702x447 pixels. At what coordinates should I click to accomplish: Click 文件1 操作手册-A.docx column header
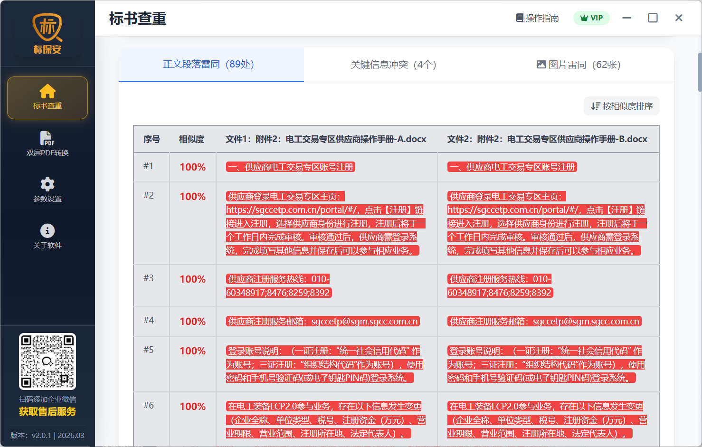point(326,139)
